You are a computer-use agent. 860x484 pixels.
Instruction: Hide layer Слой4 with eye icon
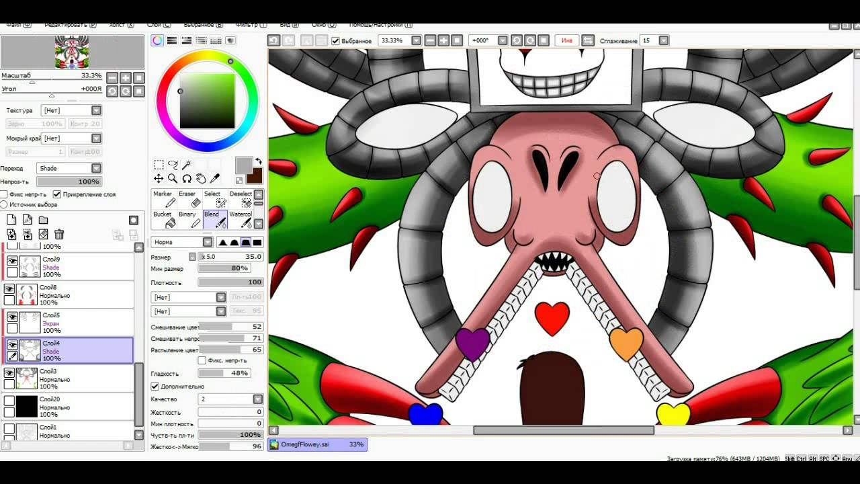tap(12, 345)
